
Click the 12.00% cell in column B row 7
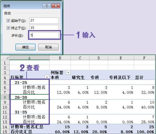click(x=63, y=92)
